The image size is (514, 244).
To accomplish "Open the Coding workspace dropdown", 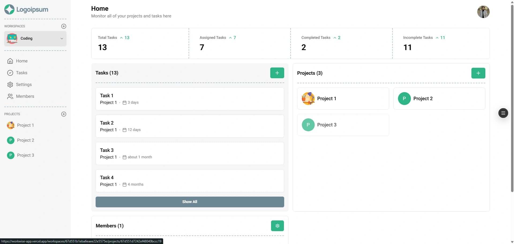I will point(62,39).
